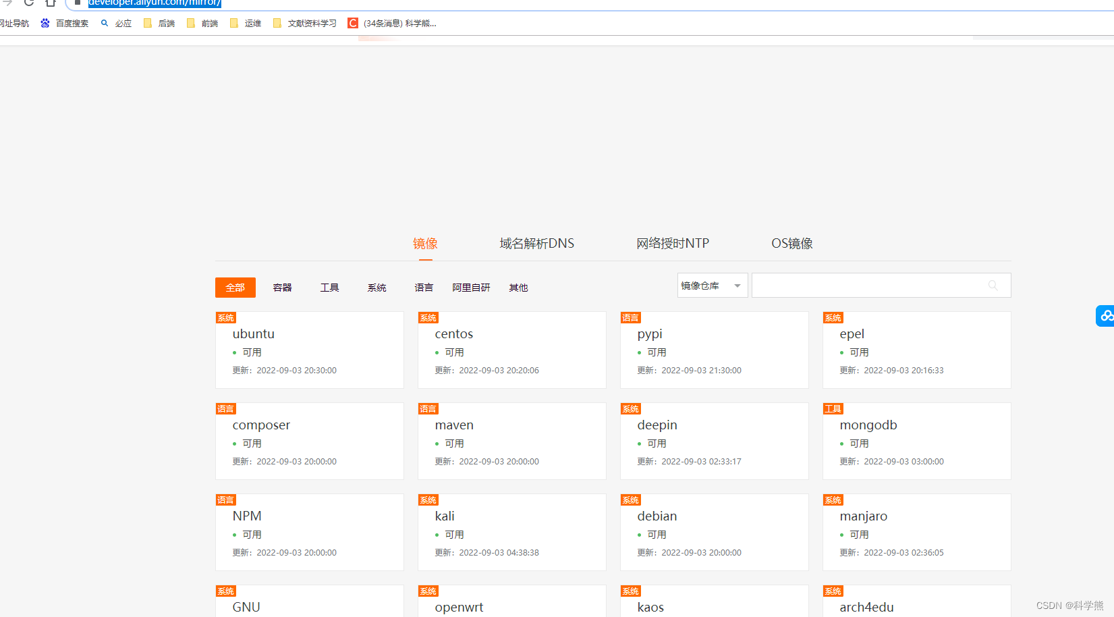Image resolution: width=1114 pixels, height=617 pixels.
Task: Open the mongodb mirror card
Action: [917, 441]
